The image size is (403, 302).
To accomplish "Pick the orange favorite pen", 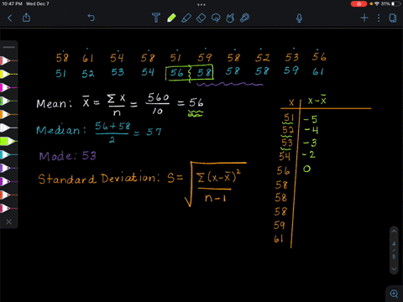I will [8, 114].
